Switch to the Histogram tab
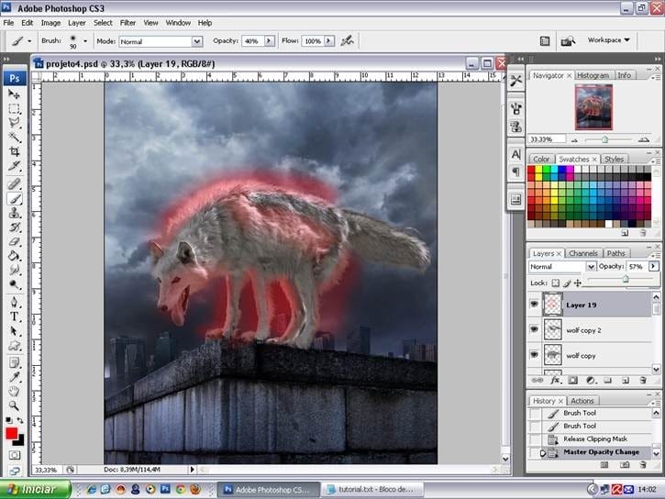The image size is (665, 499). [x=593, y=75]
